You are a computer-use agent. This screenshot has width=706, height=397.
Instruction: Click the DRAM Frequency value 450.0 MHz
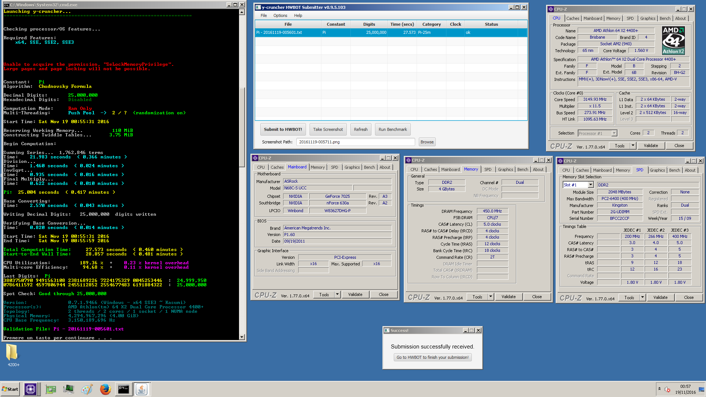pyautogui.click(x=492, y=211)
